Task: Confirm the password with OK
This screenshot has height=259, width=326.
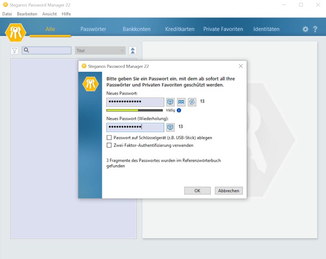Action: 197,190
